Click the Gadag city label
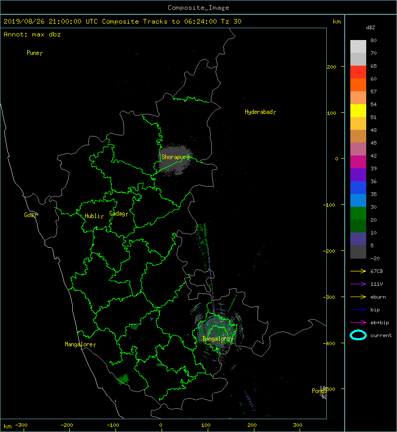Image resolution: width=397 pixels, height=432 pixels. (119, 213)
